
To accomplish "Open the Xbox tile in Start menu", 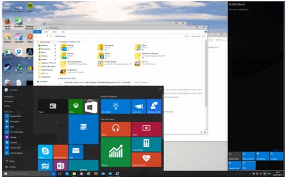I will [x=76, y=106].
